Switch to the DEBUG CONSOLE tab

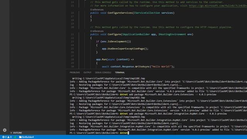(103, 73)
